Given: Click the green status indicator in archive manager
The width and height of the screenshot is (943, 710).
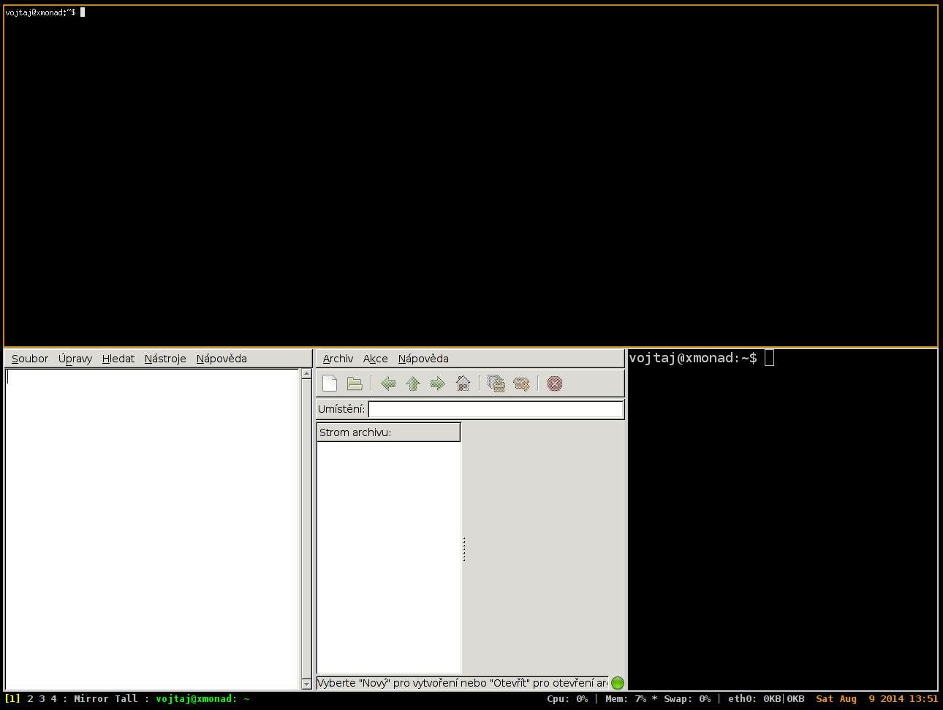Looking at the screenshot, I should 618,683.
